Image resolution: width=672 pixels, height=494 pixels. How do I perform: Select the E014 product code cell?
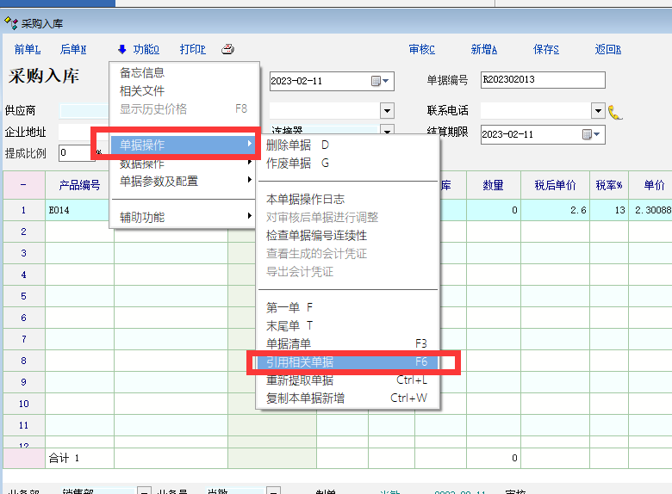tap(79, 210)
